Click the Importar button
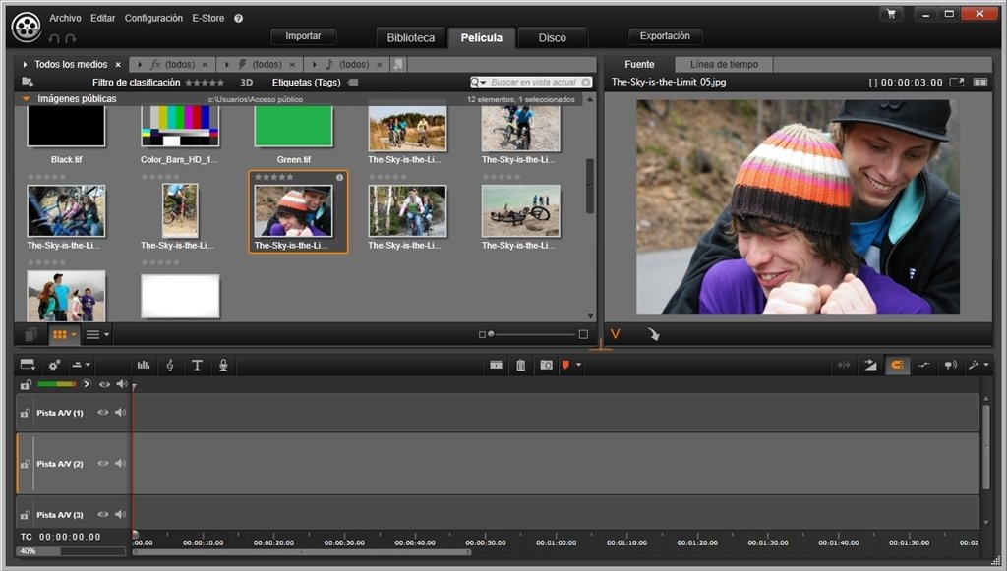 click(x=303, y=36)
